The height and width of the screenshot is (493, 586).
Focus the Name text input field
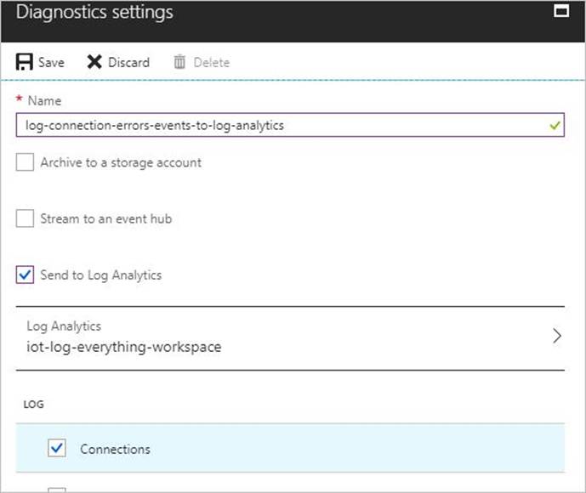click(x=281, y=125)
